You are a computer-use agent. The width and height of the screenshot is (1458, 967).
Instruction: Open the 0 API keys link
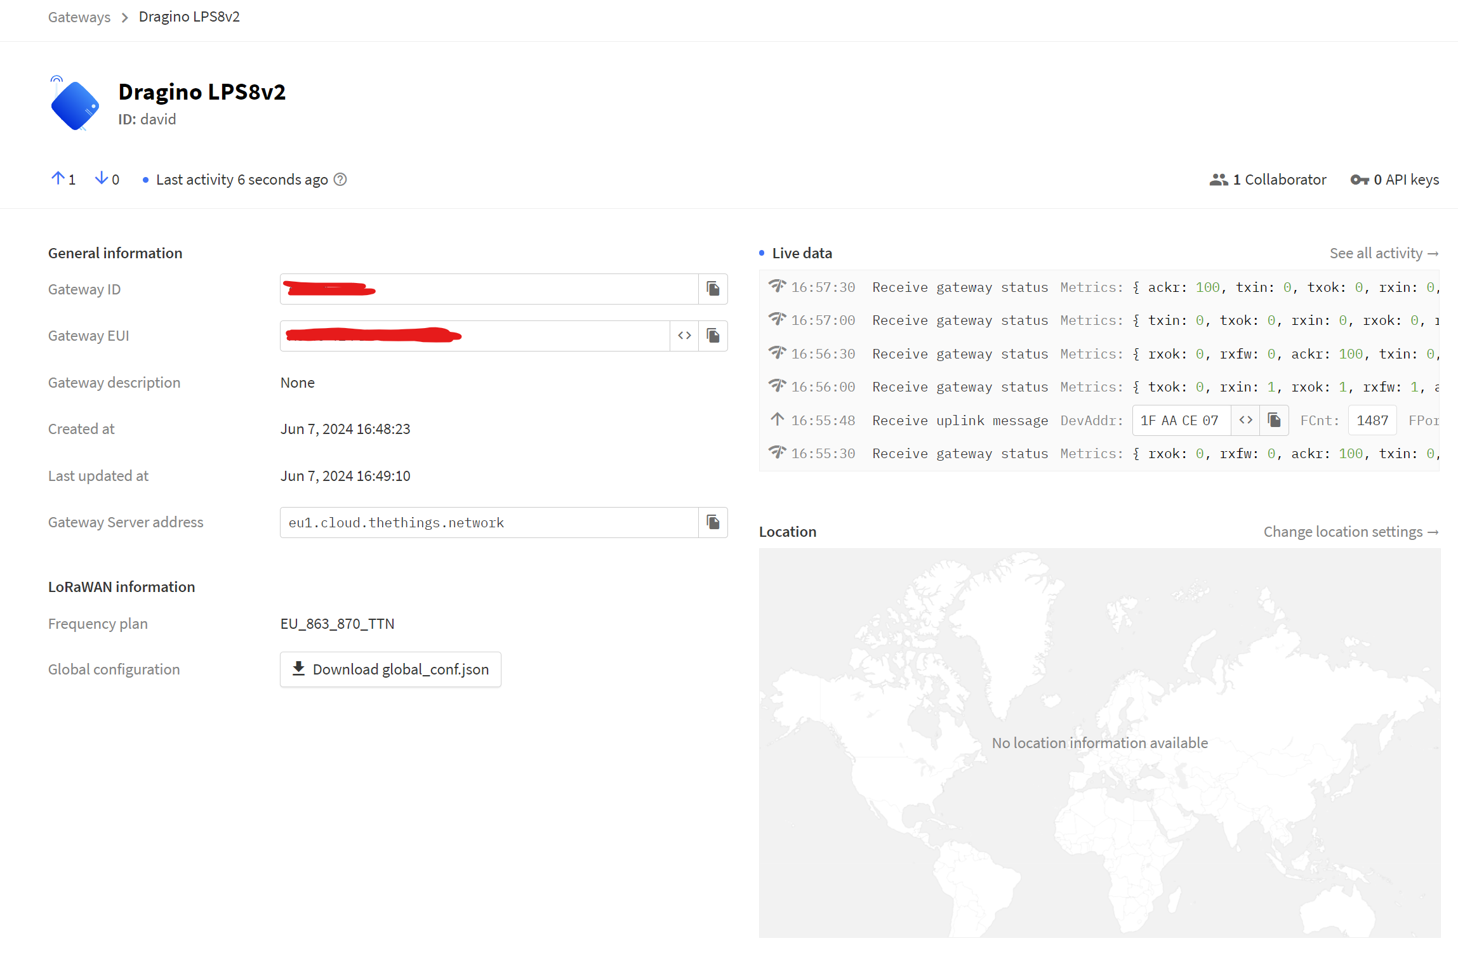(1395, 180)
